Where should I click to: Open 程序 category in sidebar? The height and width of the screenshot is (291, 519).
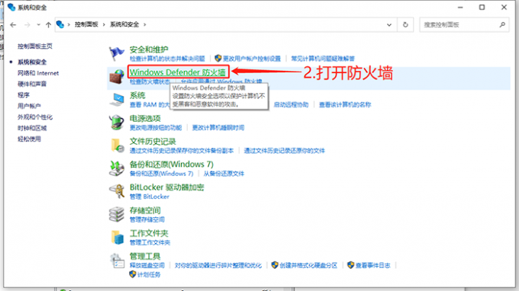(23, 95)
